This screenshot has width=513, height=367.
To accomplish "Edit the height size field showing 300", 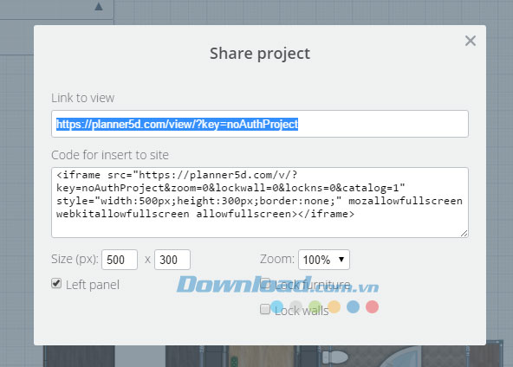I will 172,260.
